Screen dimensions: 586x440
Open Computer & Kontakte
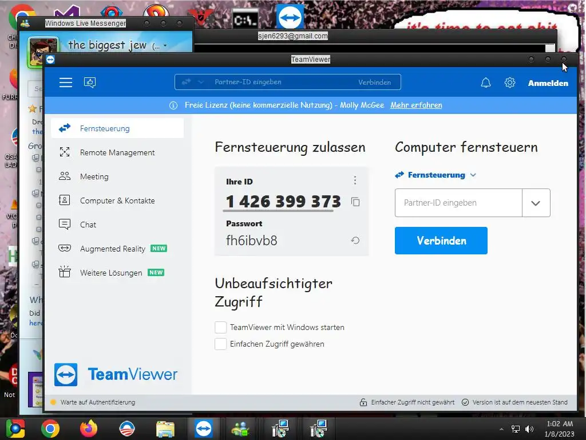tap(117, 201)
